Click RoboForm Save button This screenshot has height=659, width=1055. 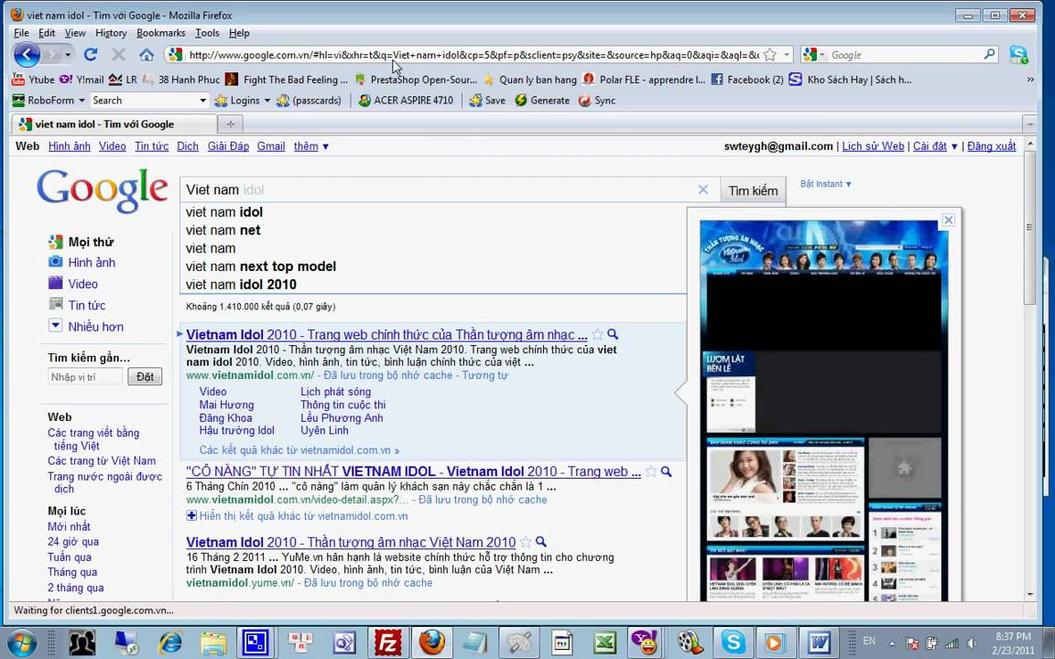(488, 100)
